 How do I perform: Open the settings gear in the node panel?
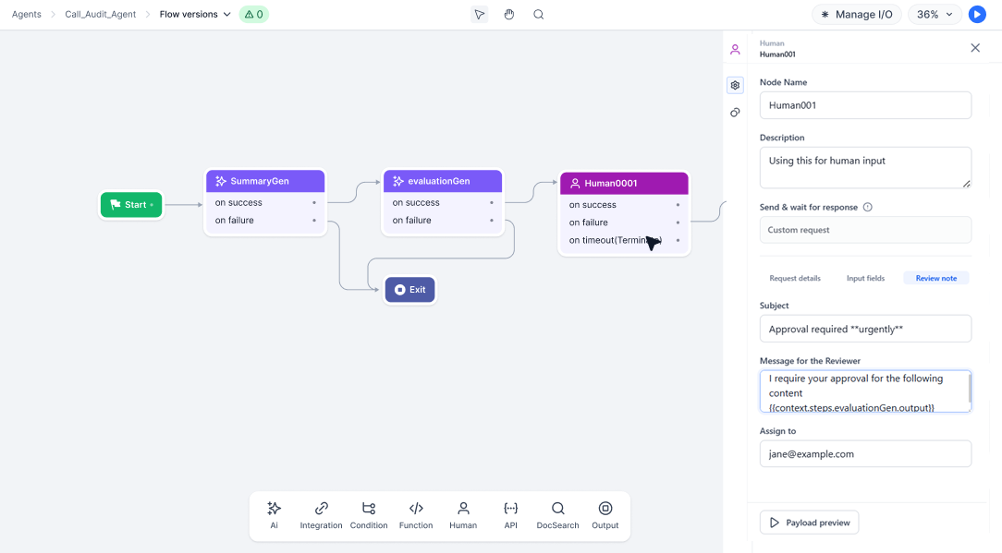[735, 84]
